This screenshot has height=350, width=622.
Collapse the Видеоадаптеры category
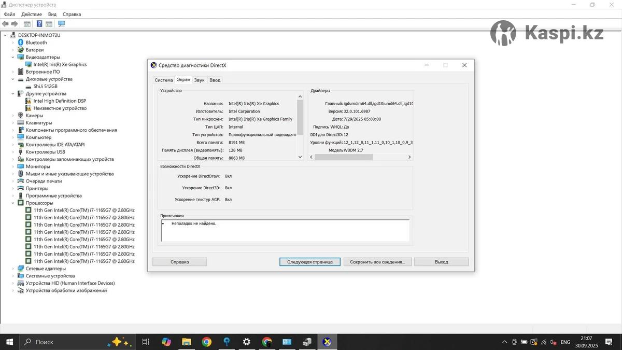(x=13, y=58)
